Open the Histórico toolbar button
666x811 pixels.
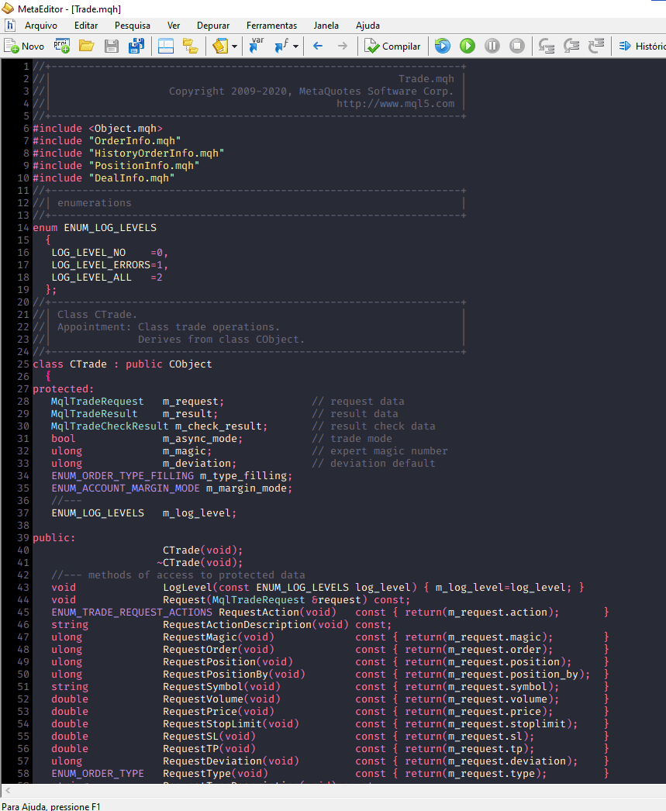pos(642,46)
